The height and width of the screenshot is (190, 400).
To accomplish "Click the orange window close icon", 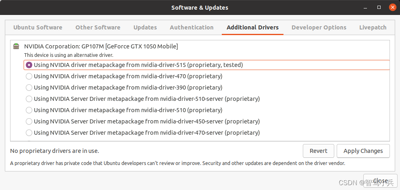I will pyautogui.click(x=393, y=7).
